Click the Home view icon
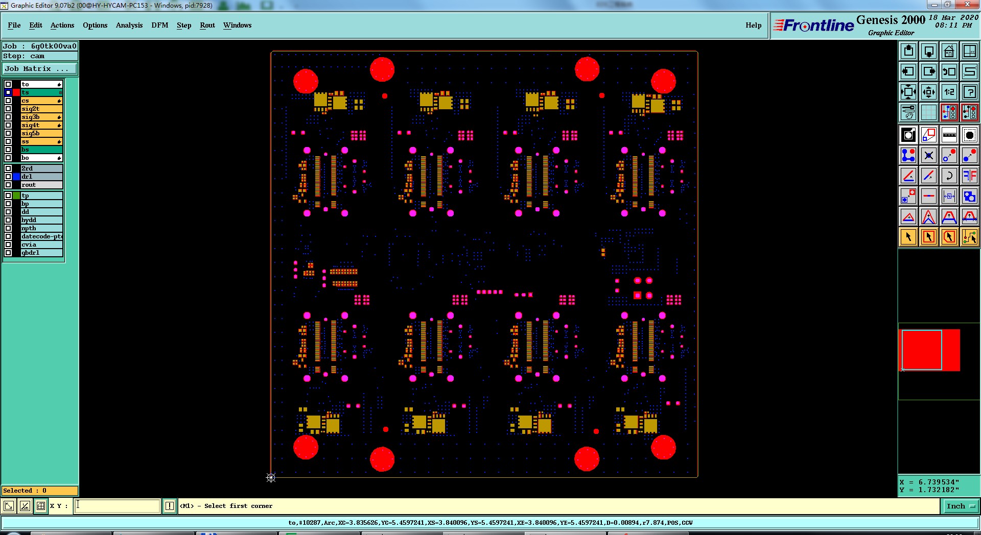This screenshot has width=981, height=535. (x=949, y=51)
